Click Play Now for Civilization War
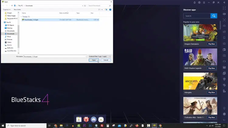 (x=212, y=117)
